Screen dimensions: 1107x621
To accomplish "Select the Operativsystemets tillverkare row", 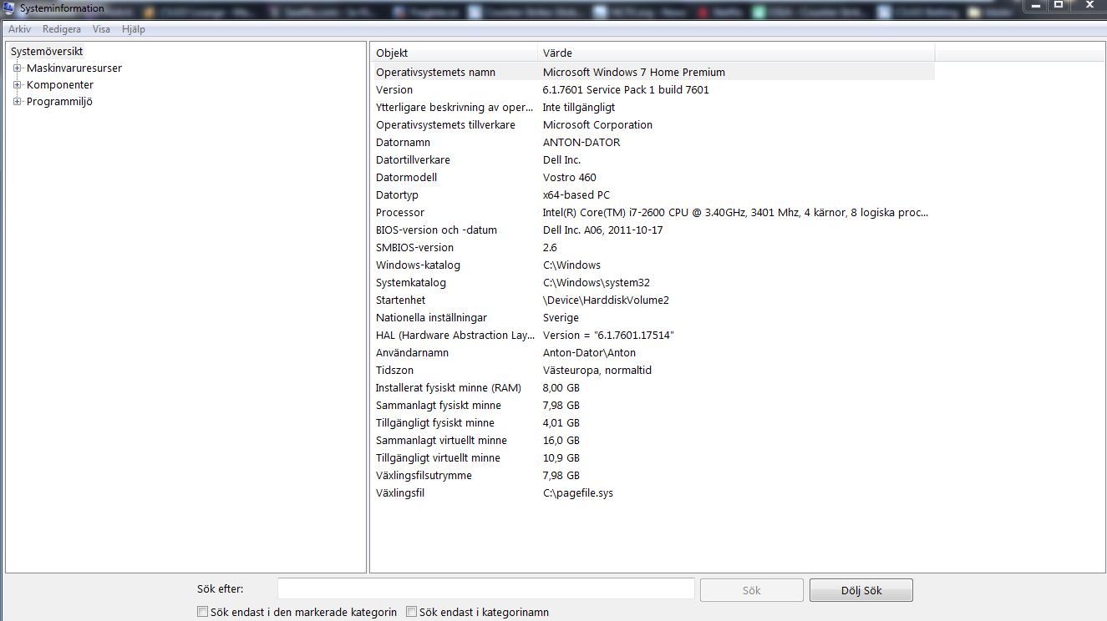I will [x=653, y=125].
